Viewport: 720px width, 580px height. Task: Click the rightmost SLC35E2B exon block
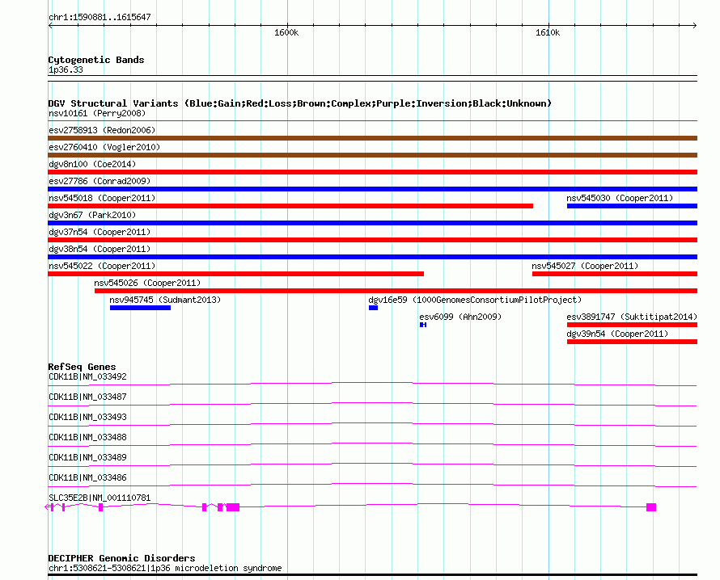(651, 507)
